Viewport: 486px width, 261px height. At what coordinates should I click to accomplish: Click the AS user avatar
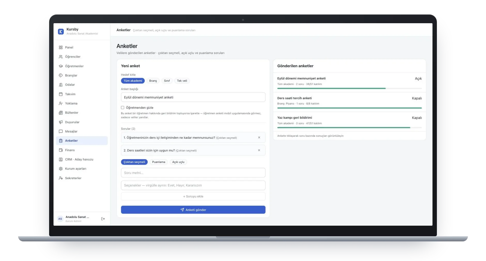tap(60, 219)
